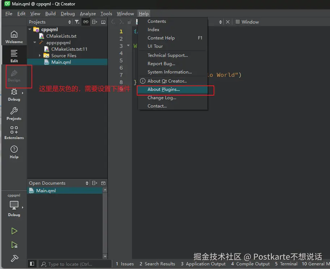This screenshot has width=330, height=269.
Task: Expand the Source Files folder
Action: pyautogui.click(x=39, y=56)
